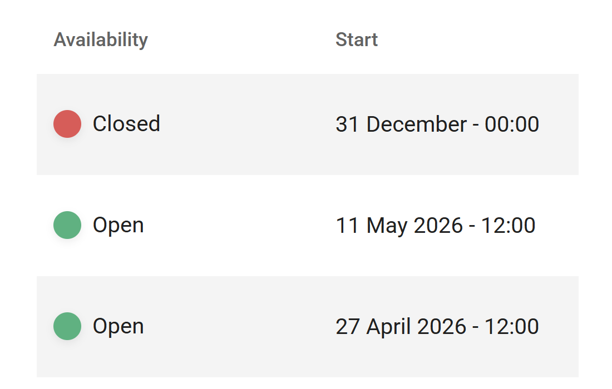Click the "00:00" time in the Closed row

point(512,124)
